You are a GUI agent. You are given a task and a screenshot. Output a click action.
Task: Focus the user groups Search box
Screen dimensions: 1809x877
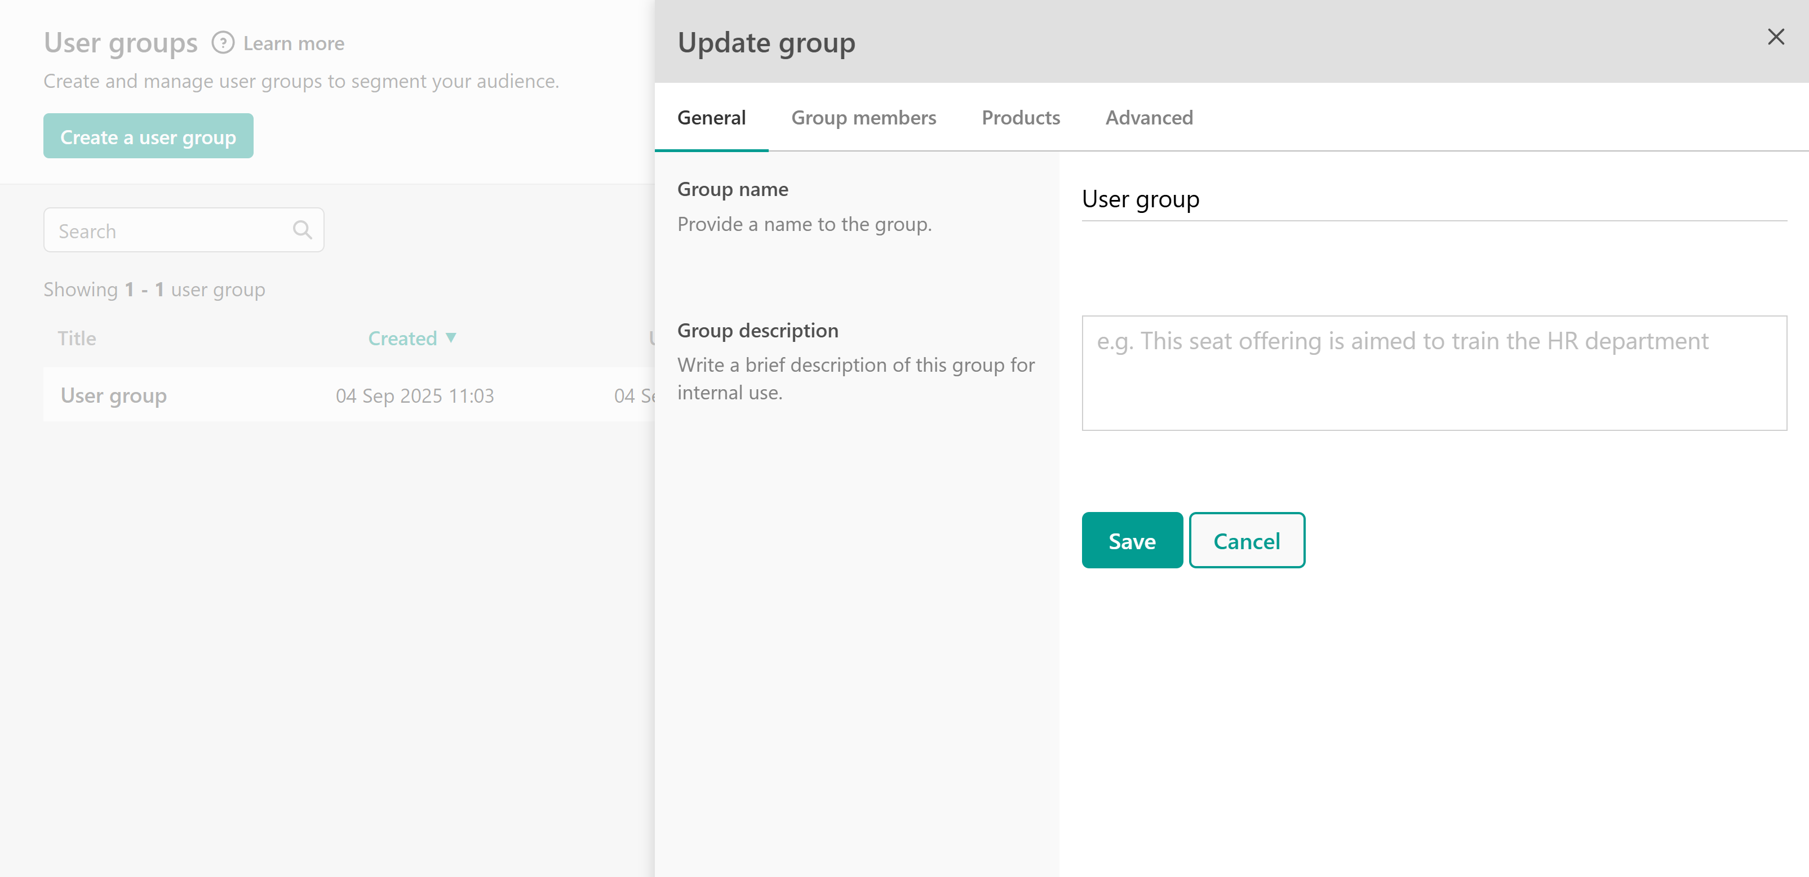169,230
